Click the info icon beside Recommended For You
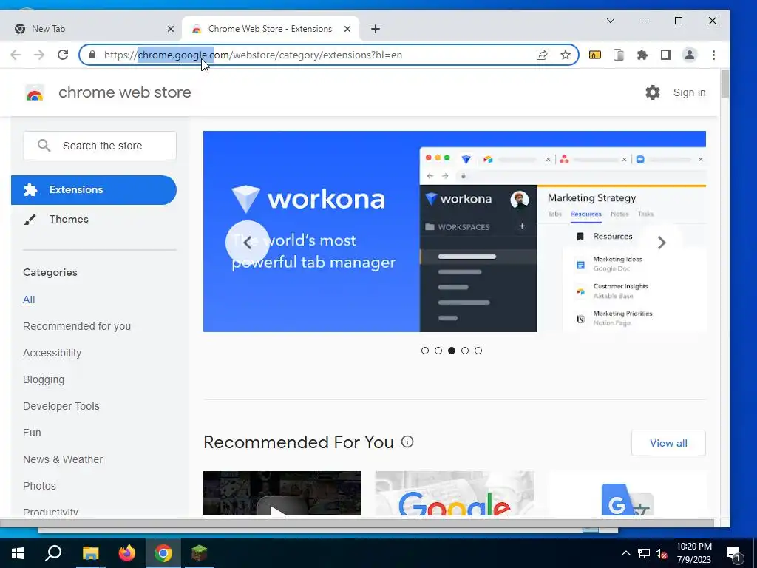The width and height of the screenshot is (757, 568). click(x=407, y=442)
